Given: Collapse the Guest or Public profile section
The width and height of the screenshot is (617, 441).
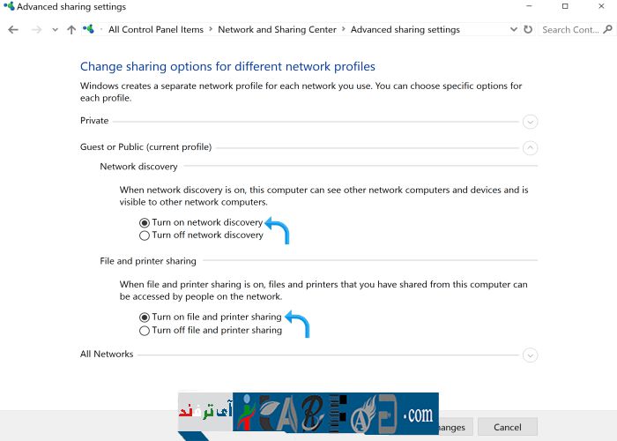Looking at the screenshot, I should [530, 148].
